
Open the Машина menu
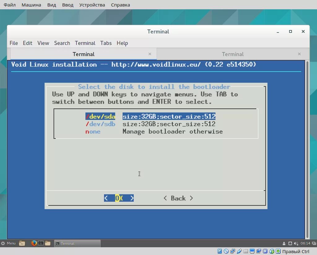[x=31, y=5]
